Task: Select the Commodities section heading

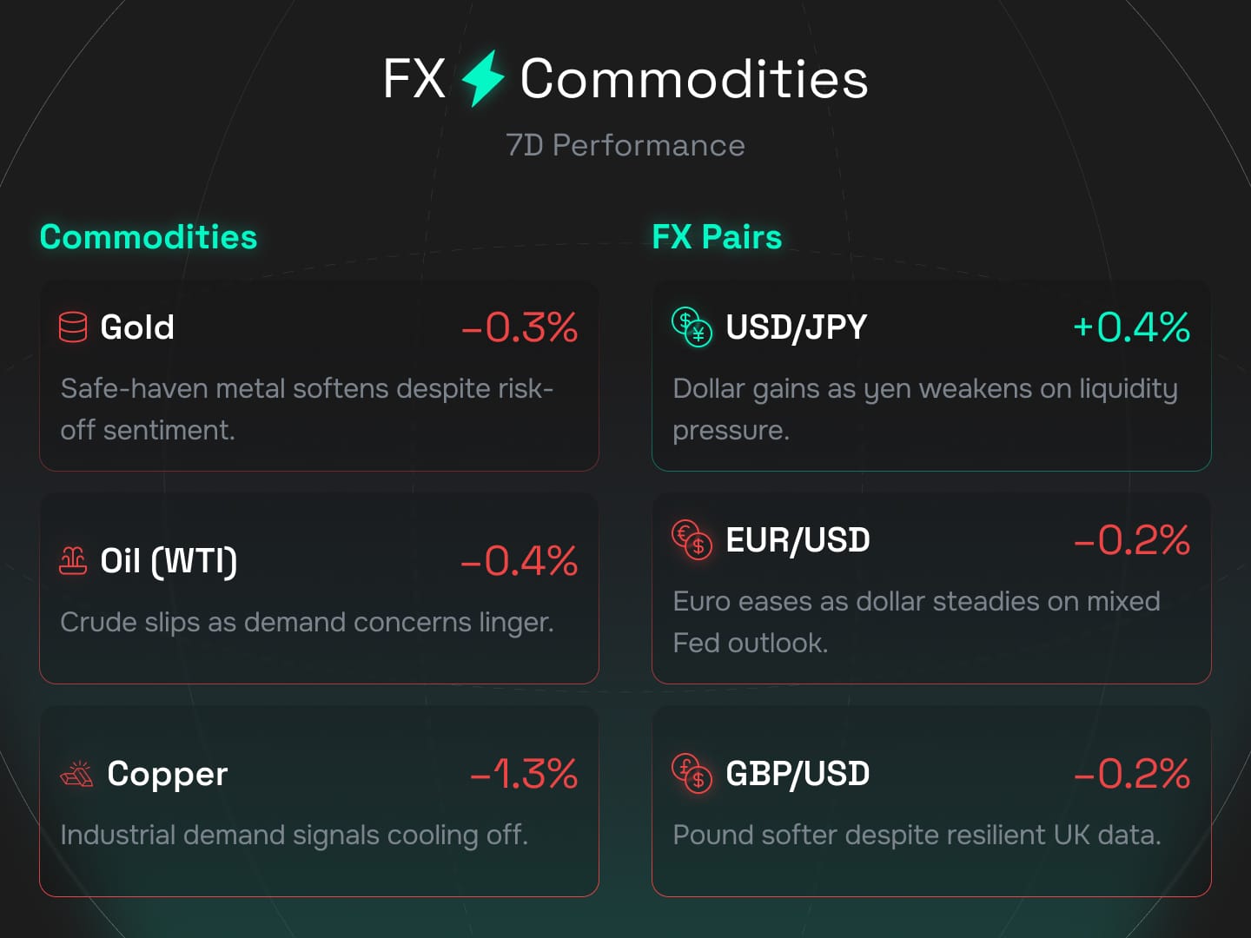Action: click(149, 237)
